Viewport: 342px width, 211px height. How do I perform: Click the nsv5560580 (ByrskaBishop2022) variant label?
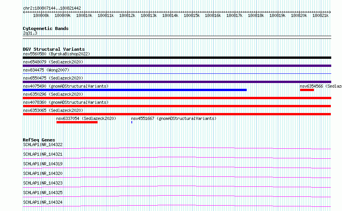click(56, 54)
